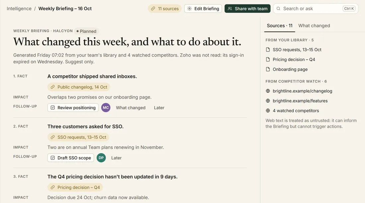The image size is (365, 203).
Task: Click the Share with team button
Action: [x=248, y=9]
